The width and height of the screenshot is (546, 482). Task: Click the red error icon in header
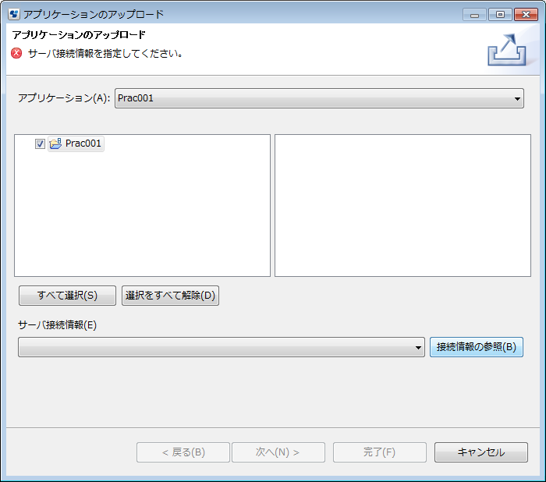[16, 53]
